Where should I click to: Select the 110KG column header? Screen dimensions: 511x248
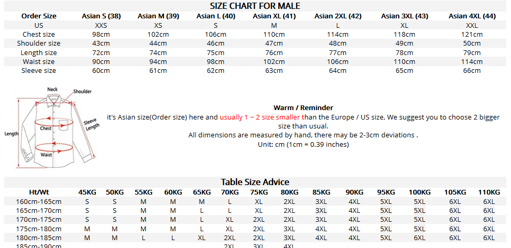[489, 192]
